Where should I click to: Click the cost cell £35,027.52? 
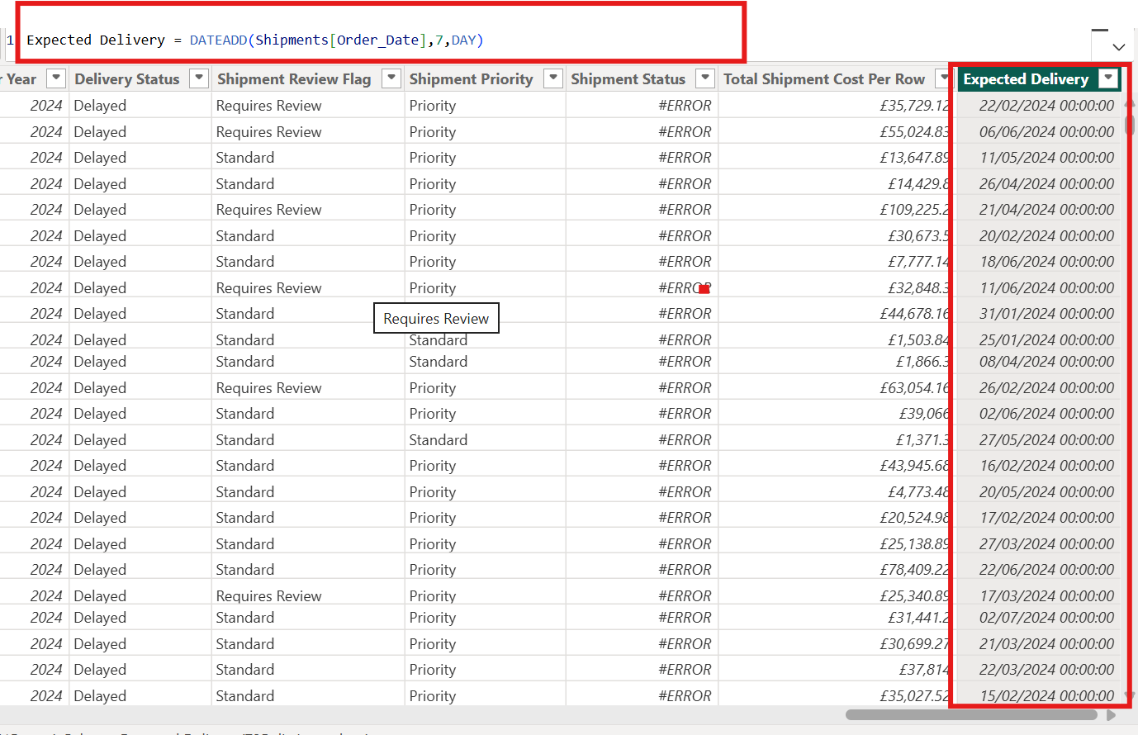point(914,695)
